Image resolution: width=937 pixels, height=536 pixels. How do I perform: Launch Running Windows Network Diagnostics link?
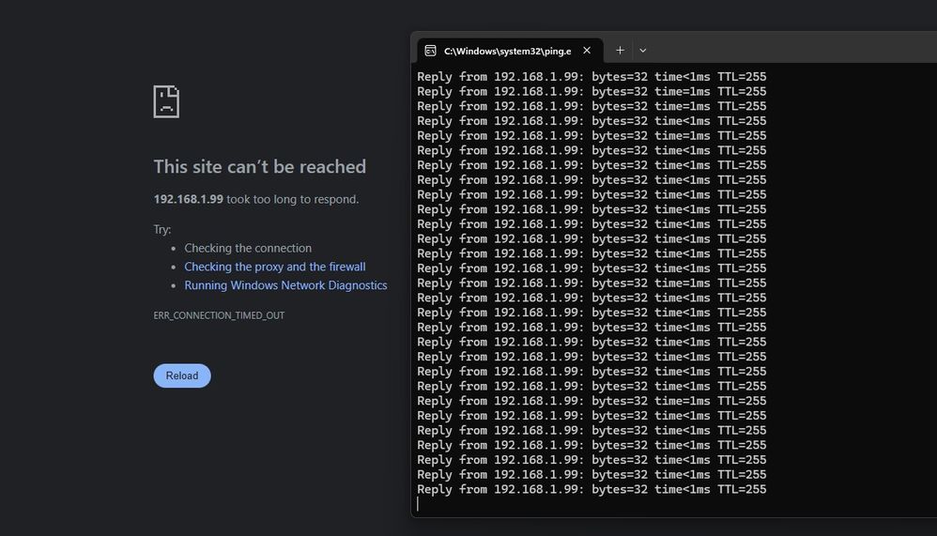pos(285,285)
